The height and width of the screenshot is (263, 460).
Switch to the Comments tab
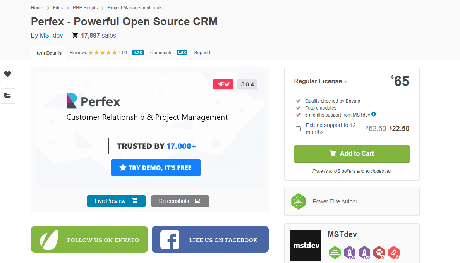(161, 53)
